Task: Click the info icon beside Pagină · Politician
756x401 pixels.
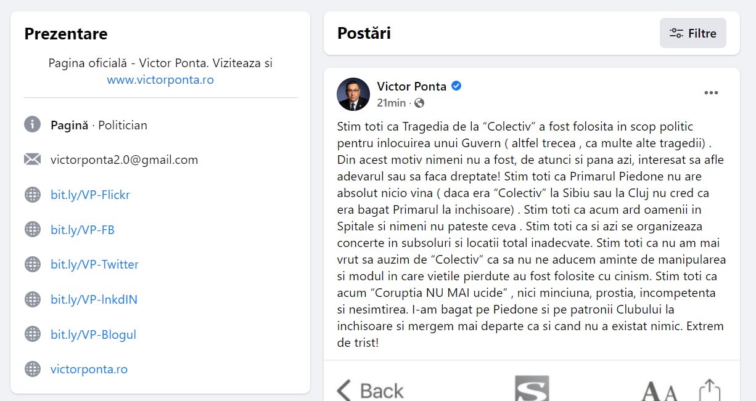Action: (32, 124)
